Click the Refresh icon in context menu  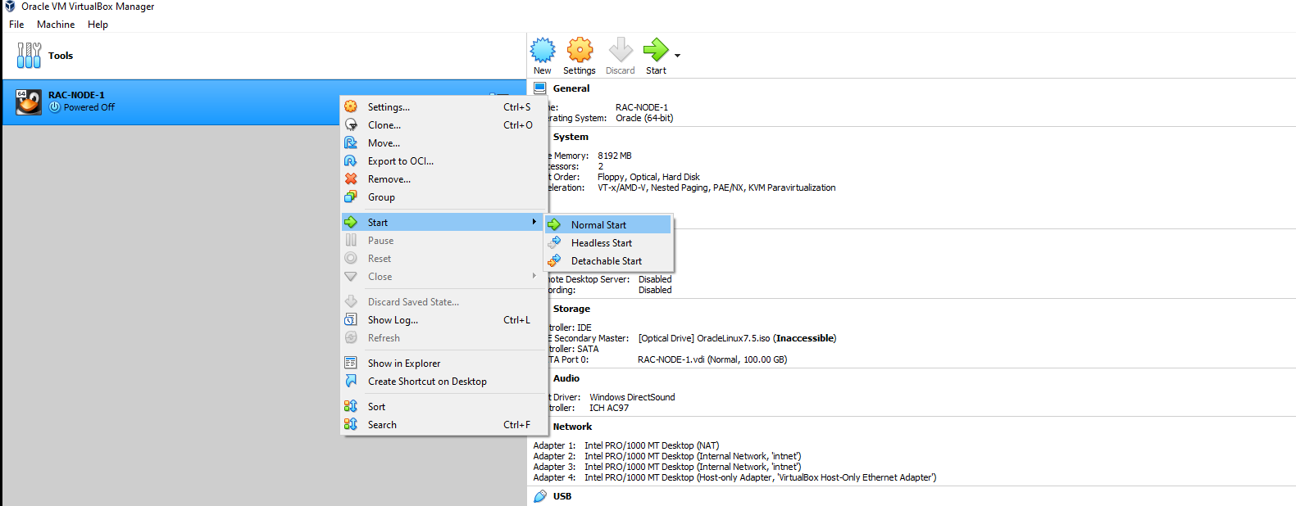click(351, 337)
